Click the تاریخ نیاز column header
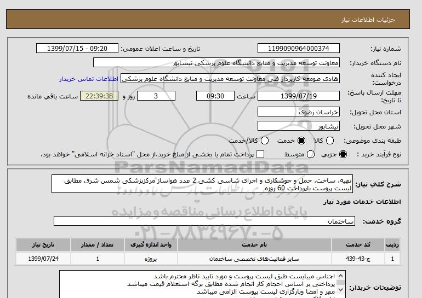The height and width of the screenshot is (298, 422). tap(43, 244)
